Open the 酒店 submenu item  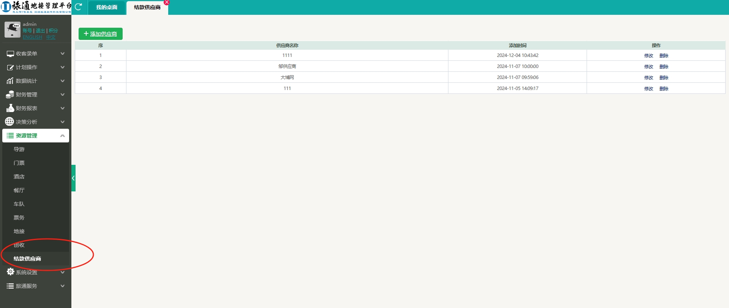[19, 177]
